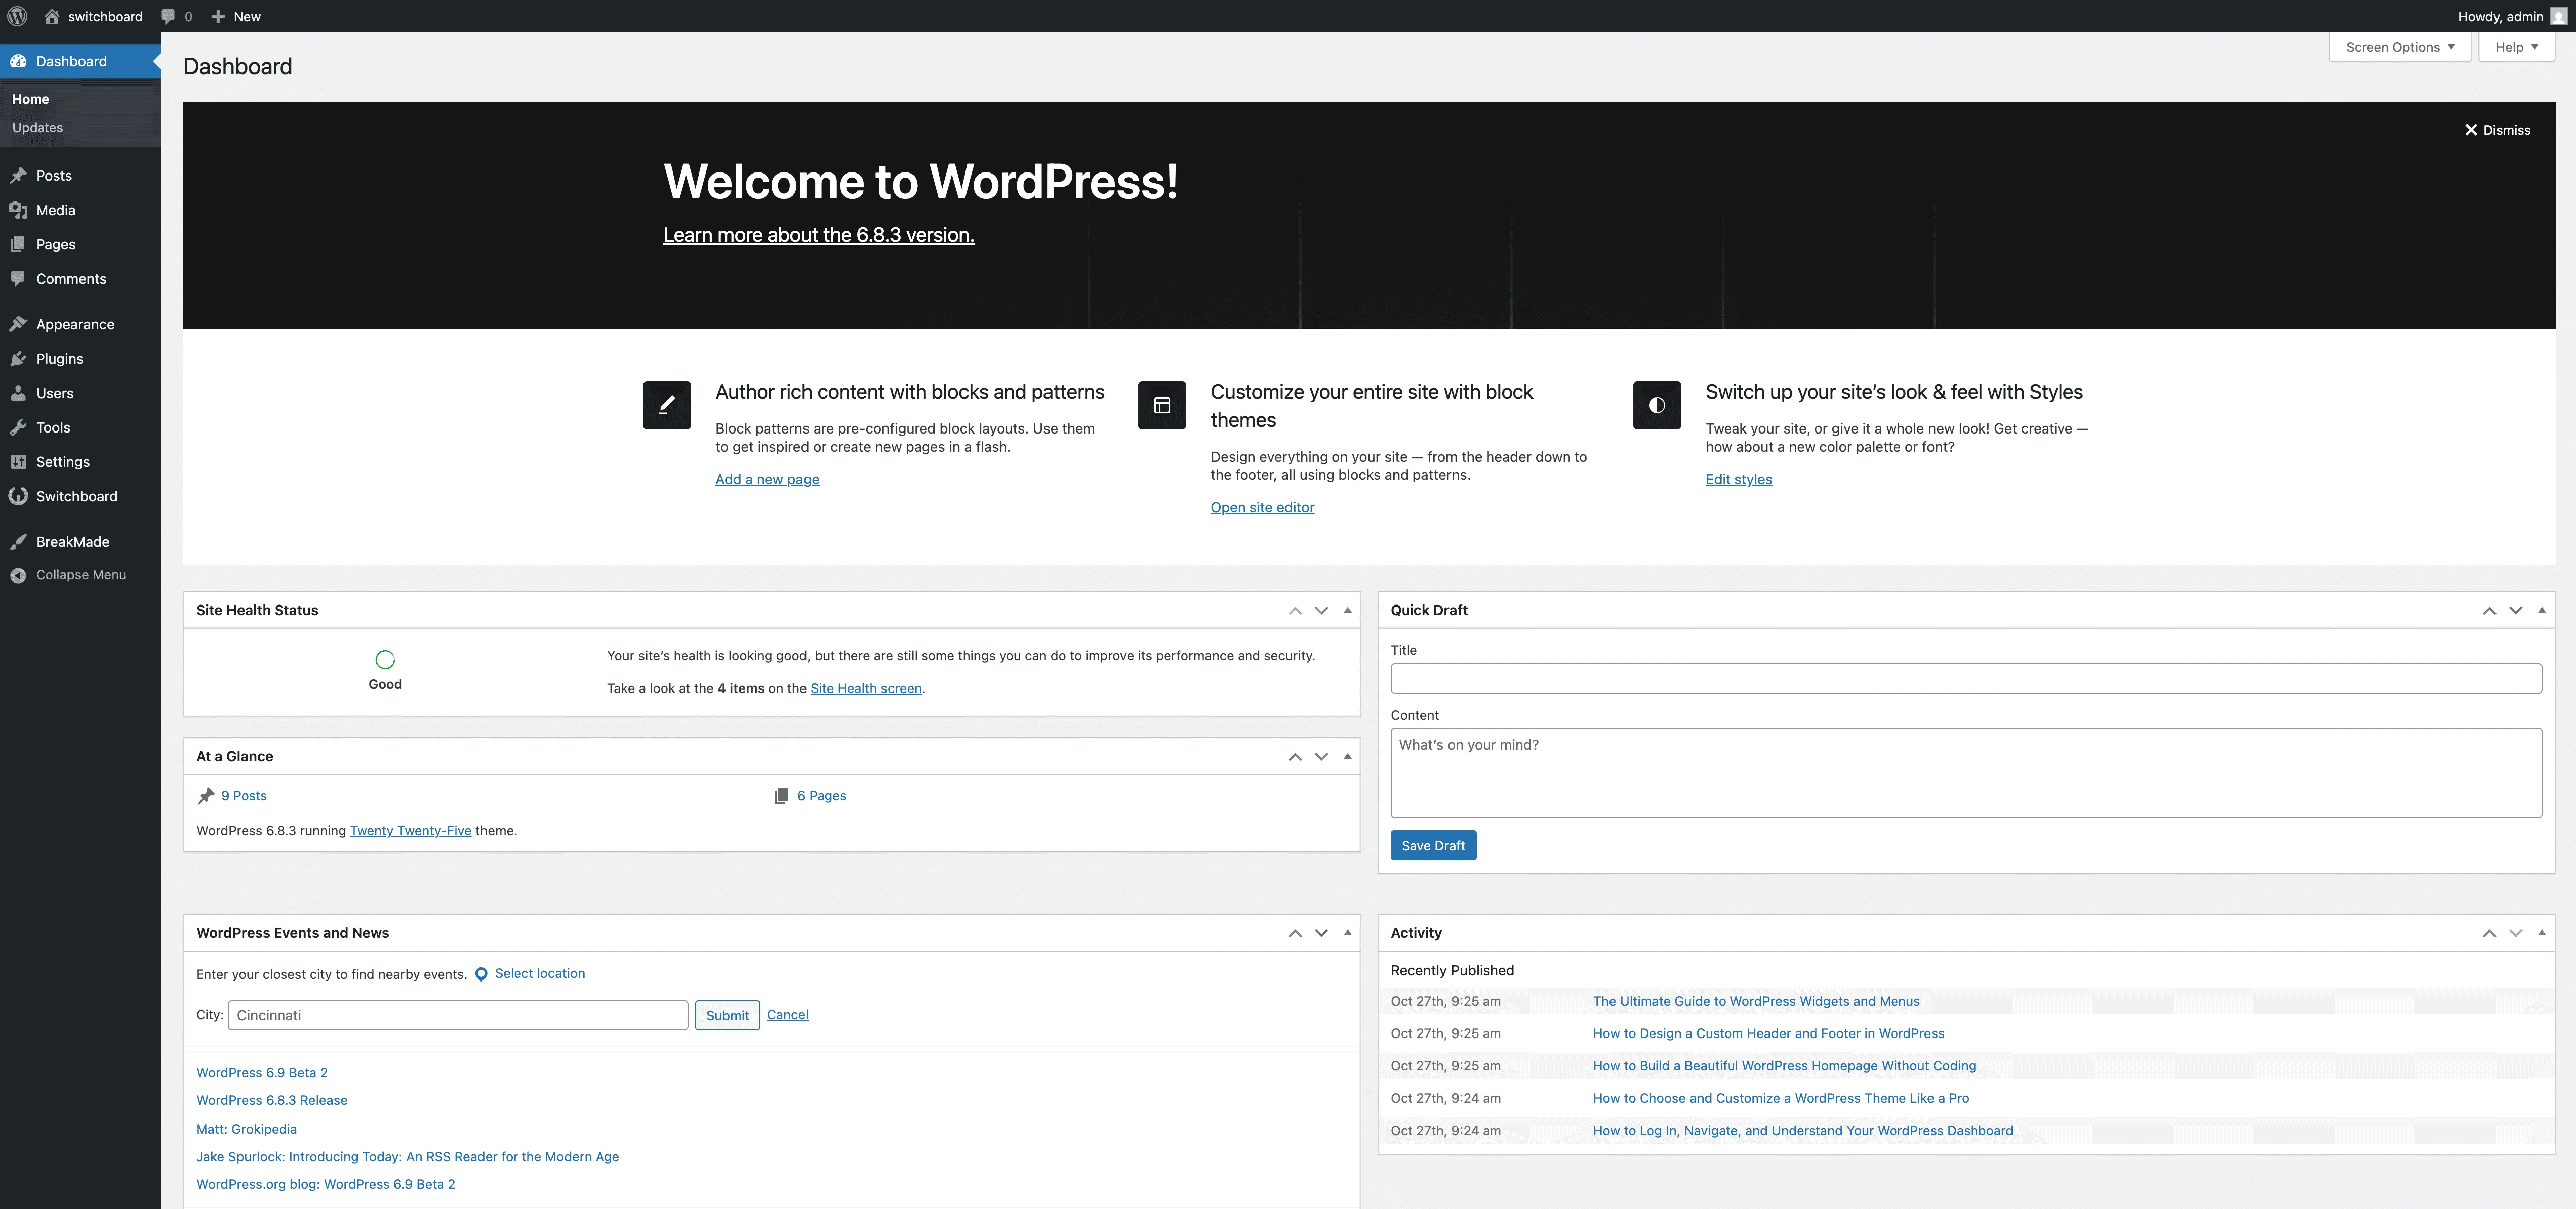This screenshot has width=2576, height=1209.
Task: Open Settings via the wrench icon
Action: click(x=19, y=462)
